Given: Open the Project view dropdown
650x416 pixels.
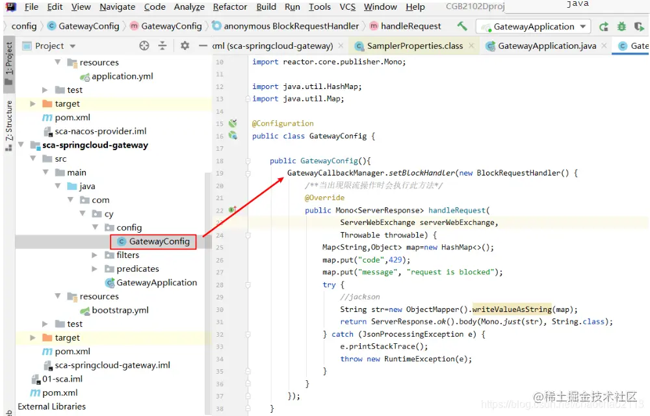Looking at the screenshot, I should tap(73, 46).
